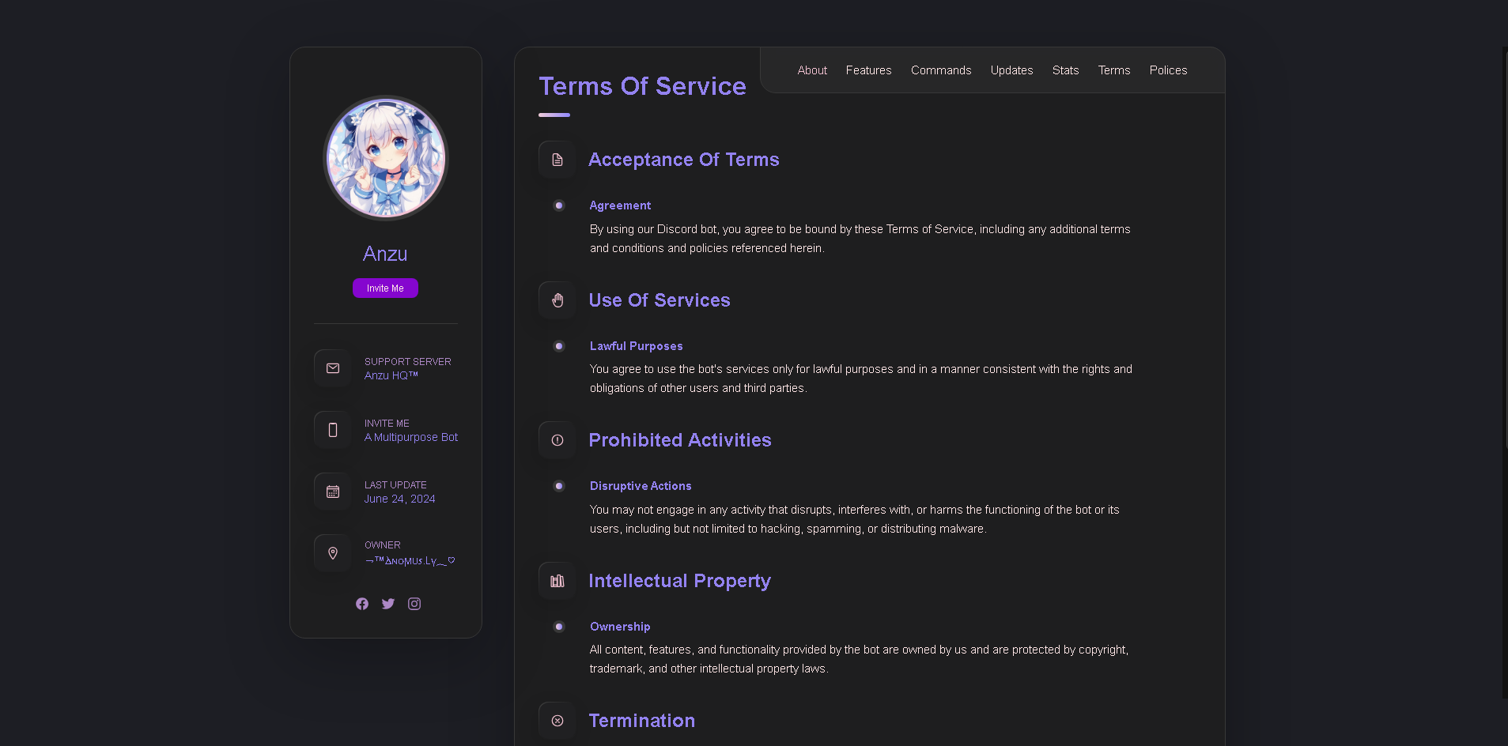Image resolution: width=1508 pixels, height=746 pixels.
Task: Click the Anzu bot avatar image
Action: tap(385, 157)
